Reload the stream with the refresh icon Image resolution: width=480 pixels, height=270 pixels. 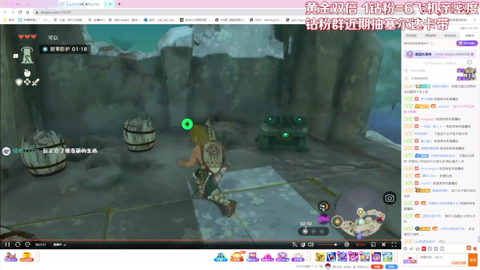[x=18, y=244]
